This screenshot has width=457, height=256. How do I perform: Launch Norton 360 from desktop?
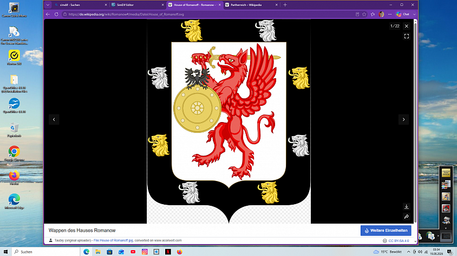coord(14,58)
